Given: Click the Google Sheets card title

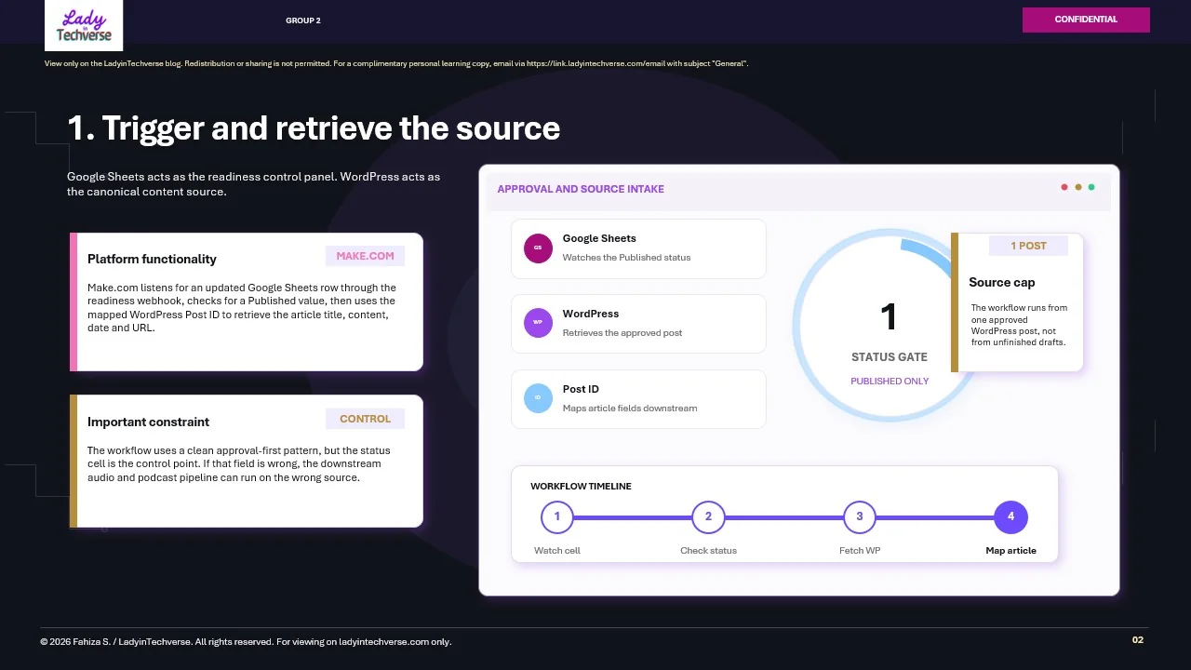Looking at the screenshot, I should (599, 238).
